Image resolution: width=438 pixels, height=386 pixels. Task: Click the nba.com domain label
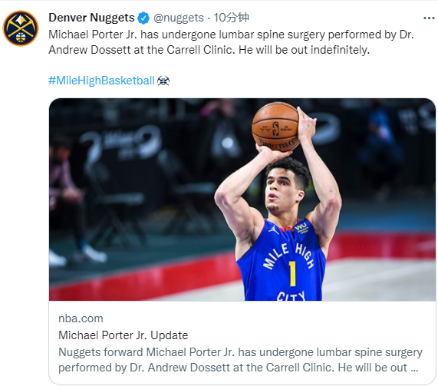[81, 318]
